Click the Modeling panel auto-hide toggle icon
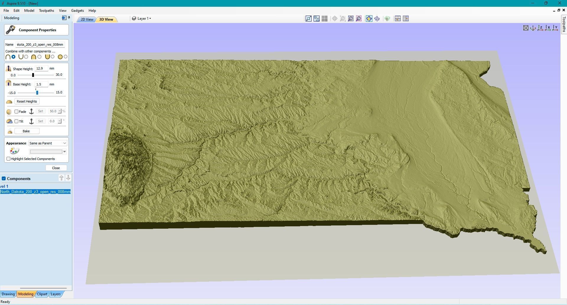 click(64, 18)
